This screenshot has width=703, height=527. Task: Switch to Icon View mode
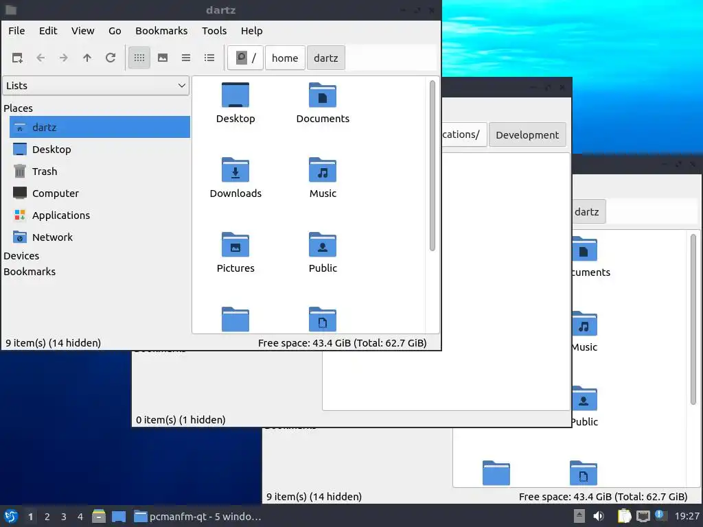(139, 58)
